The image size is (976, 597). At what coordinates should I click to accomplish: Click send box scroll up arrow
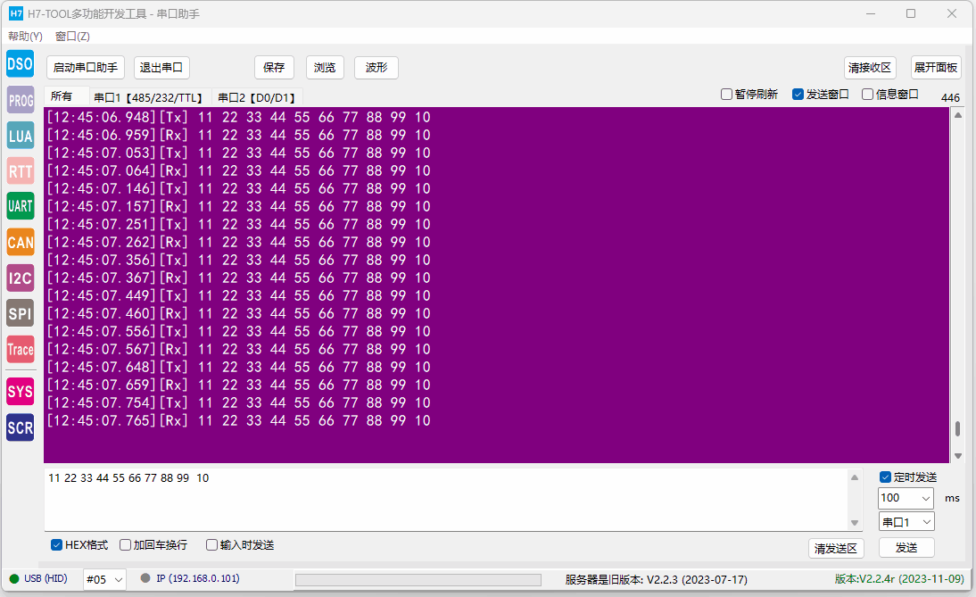(855, 477)
